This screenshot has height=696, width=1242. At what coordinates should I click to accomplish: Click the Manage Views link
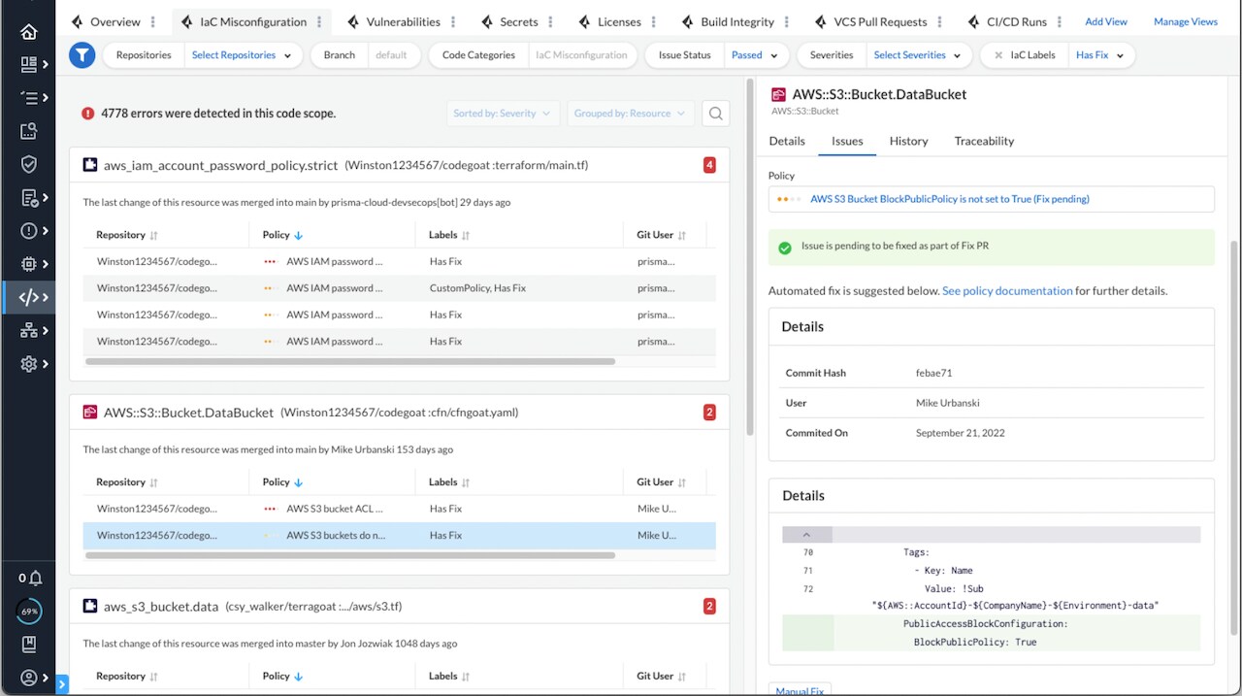(1185, 21)
